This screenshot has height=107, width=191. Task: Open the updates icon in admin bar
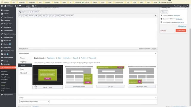pyautogui.click(x=16, y=6)
